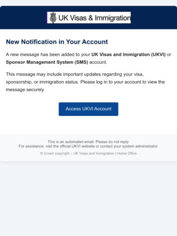Select the New Notification in Your Account heading
This screenshot has height=236, width=177.
click(57, 42)
